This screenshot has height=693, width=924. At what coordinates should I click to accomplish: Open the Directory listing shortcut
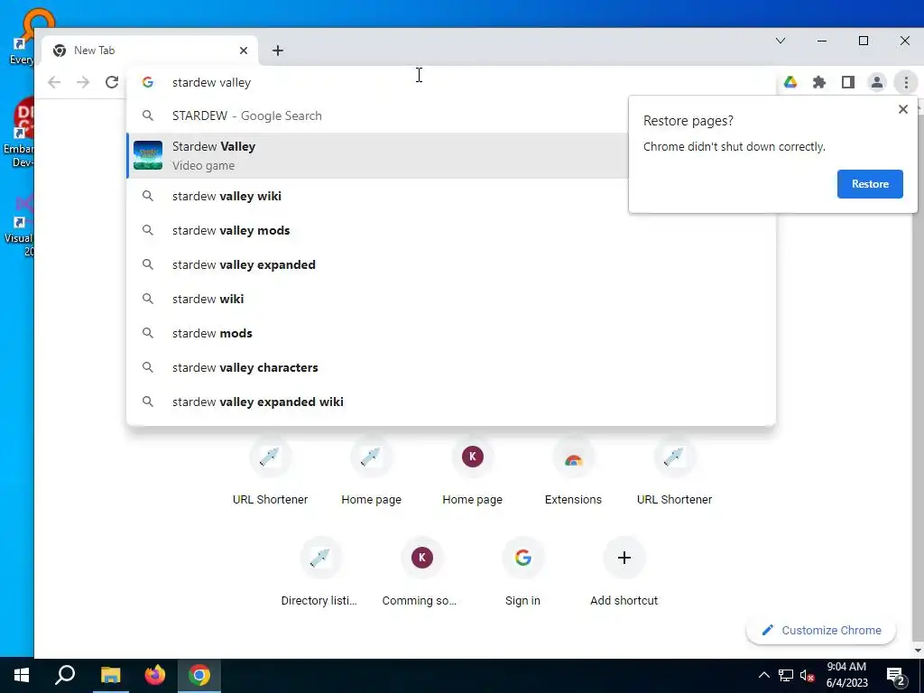click(x=320, y=573)
